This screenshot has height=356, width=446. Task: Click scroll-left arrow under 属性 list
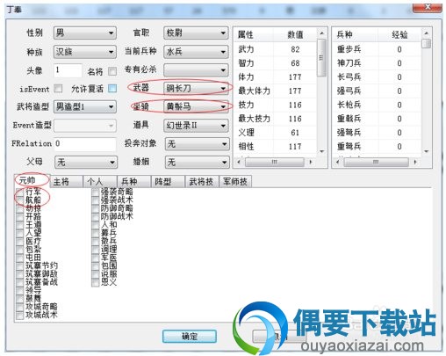click(x=239, y=162)
